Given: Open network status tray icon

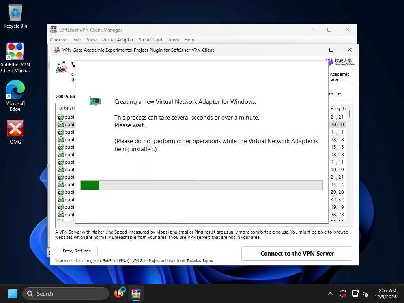Looking at the screenshot, I should click(355, 294).
